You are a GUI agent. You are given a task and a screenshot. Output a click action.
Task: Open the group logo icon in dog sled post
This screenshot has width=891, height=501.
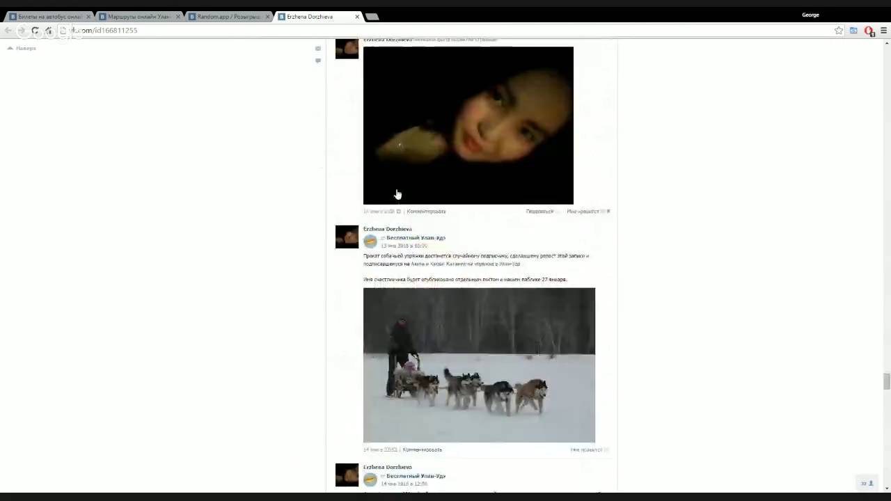click(x=370, y=241)
